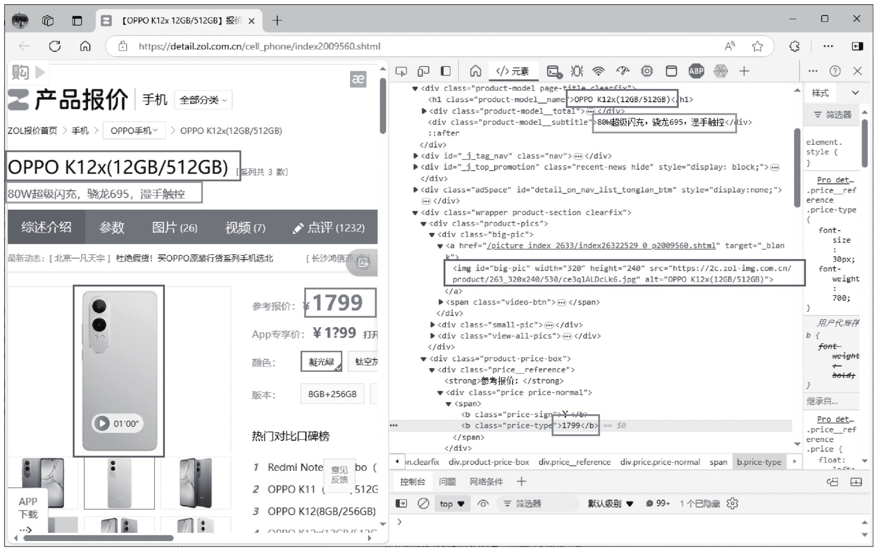Image resolution: width=878 pixels, height=552 pixels.
Task: Toggle device emulation icon in DevTools
Action: [423, 71]
